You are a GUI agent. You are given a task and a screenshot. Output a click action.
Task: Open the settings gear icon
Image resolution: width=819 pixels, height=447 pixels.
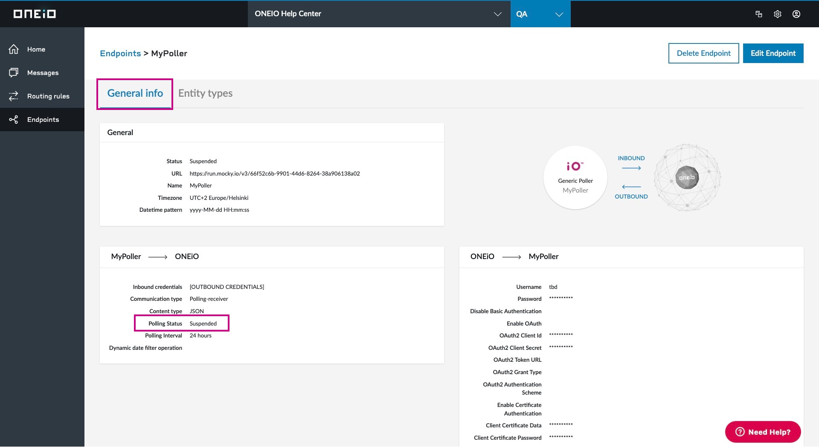(x=777, y=14)
